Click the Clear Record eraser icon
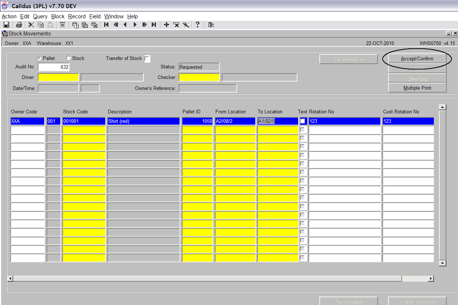458x305 pixels. [186, 25]
